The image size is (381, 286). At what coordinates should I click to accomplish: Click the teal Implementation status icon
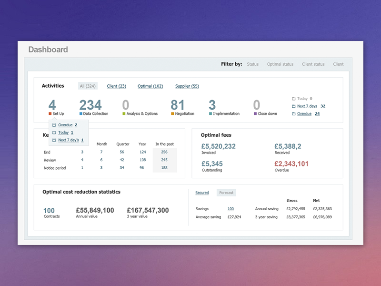pos(211,113)
